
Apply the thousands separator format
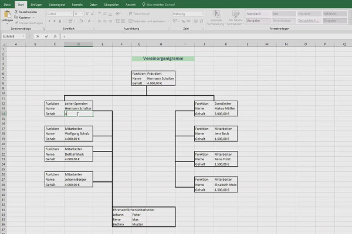[188, 21]
